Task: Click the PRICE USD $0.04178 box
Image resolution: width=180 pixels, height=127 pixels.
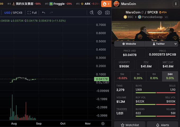Action: pyautogui.click(x=130, y=53)
